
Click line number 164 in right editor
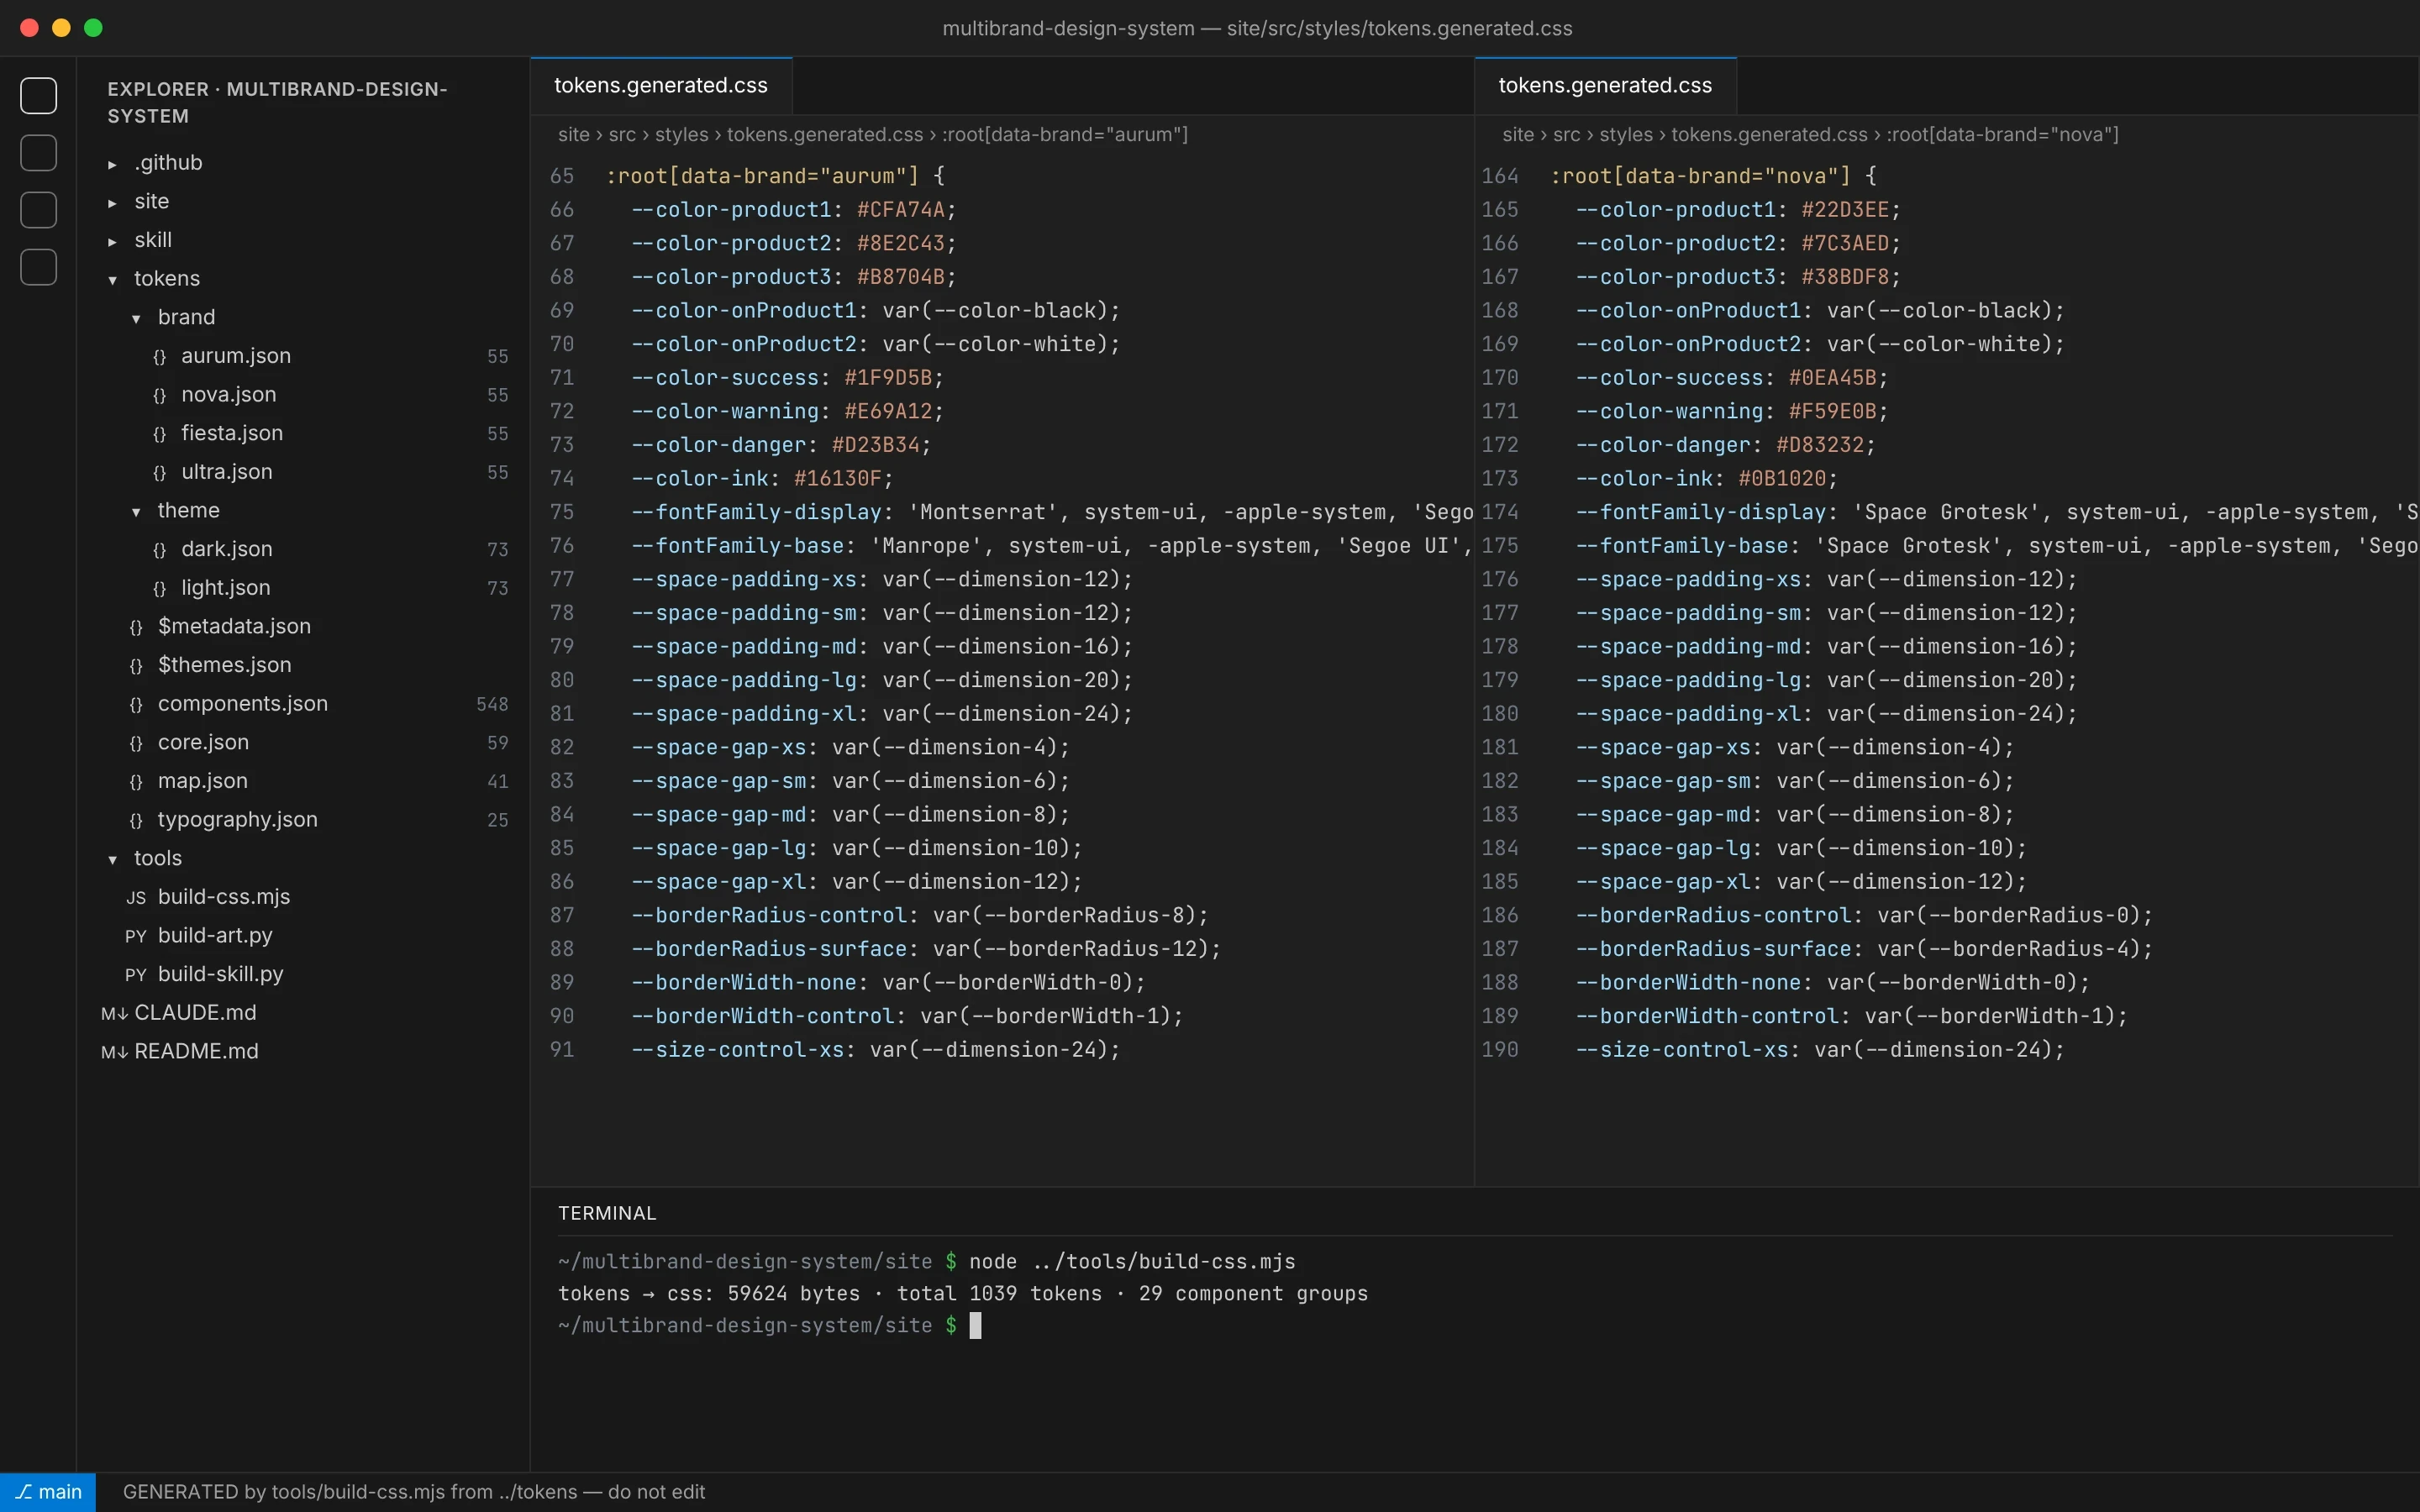point(1500,176)
